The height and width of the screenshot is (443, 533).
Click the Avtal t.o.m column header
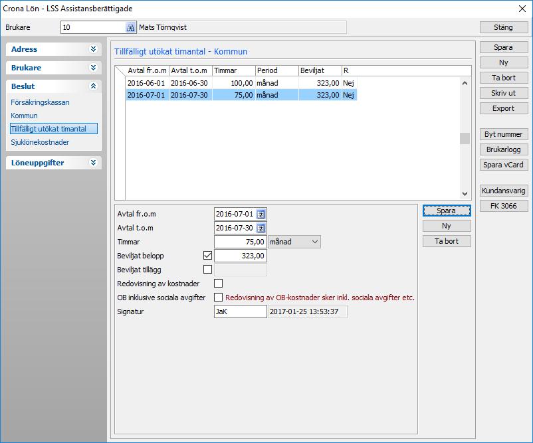point(191,70)
